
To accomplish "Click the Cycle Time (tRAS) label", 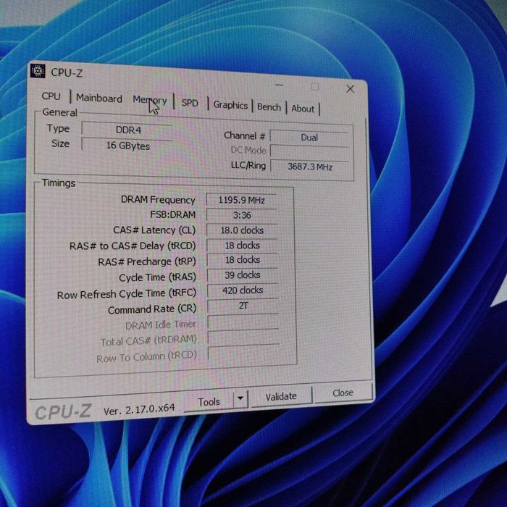I will [x=157, y=277].
